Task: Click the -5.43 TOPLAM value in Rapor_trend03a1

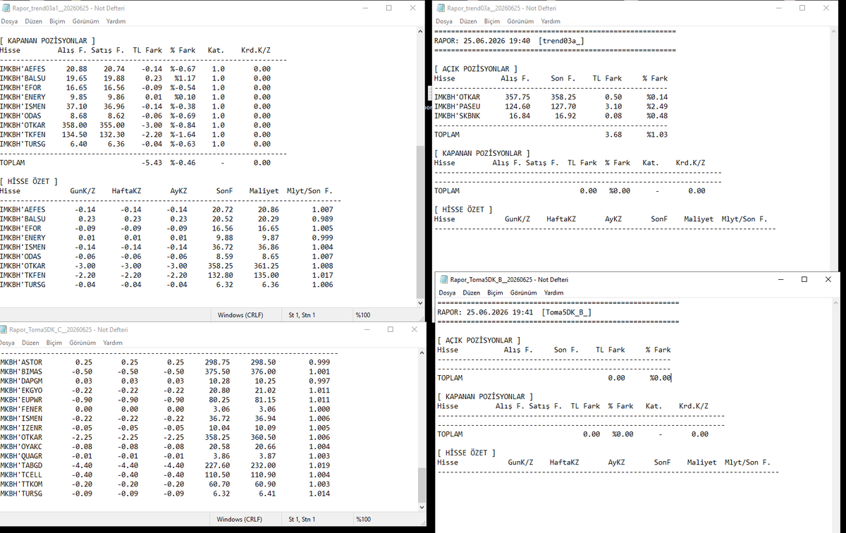Action: (152, 163)
